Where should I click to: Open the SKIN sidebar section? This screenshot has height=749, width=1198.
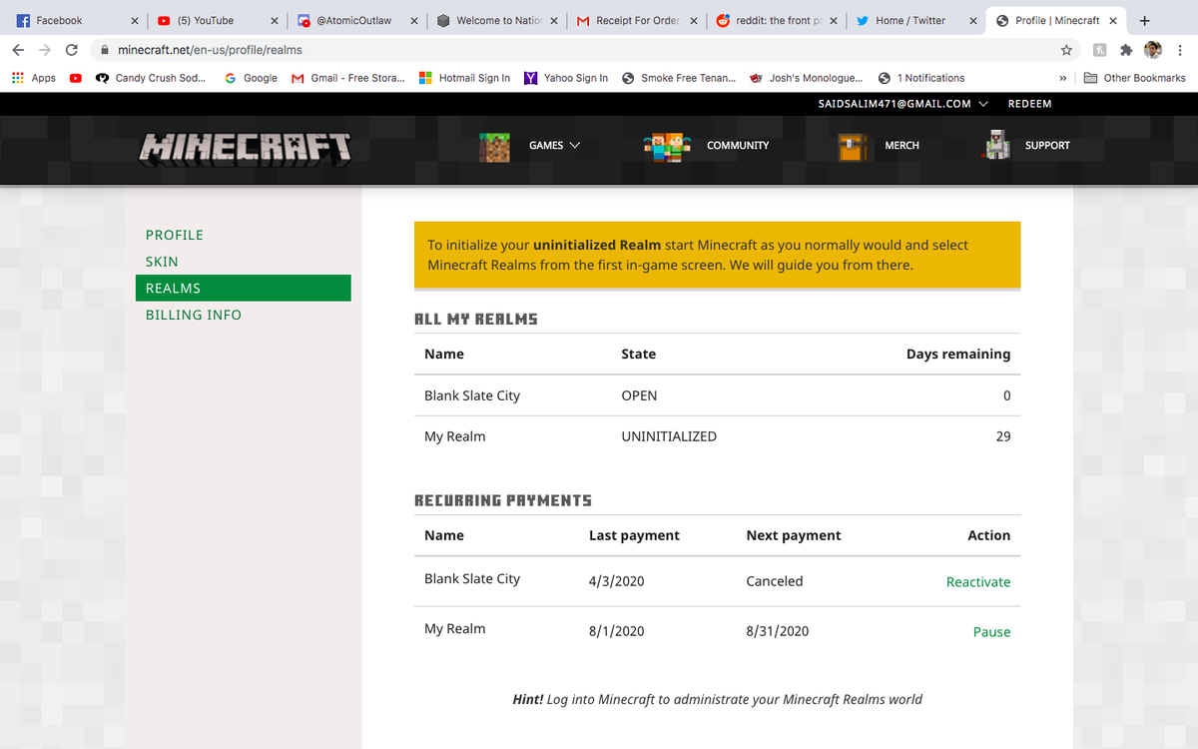(162, 262)
